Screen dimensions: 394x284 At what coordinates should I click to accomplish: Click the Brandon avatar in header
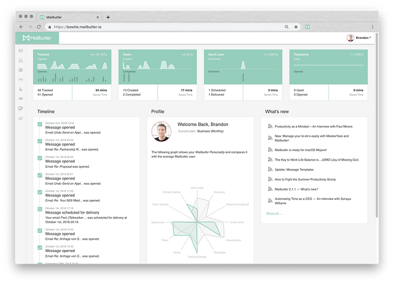pos(350,38)
